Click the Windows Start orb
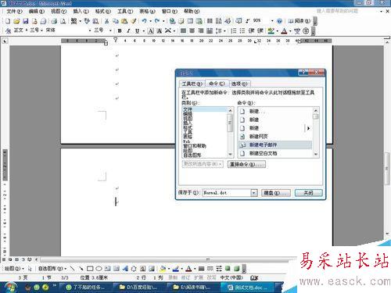The height and width of the screenshot is (293, 391). 10,288
